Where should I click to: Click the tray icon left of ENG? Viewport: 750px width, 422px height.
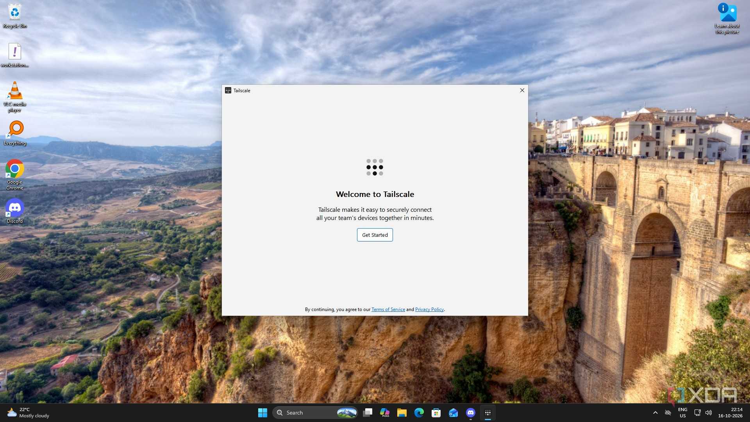click(668, 413)
